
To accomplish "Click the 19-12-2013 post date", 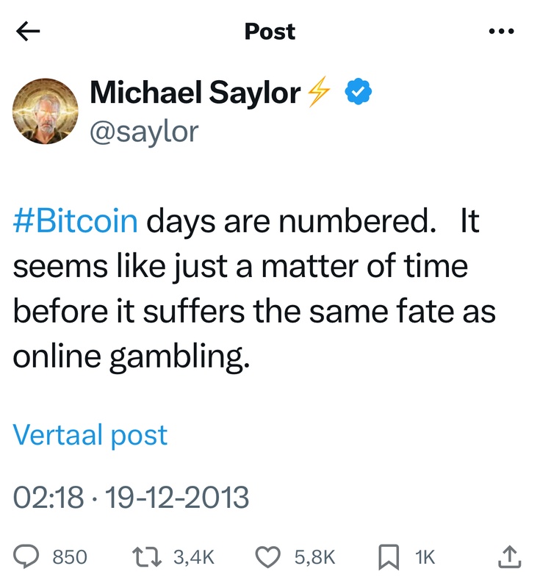I will [x=177, y=499].
